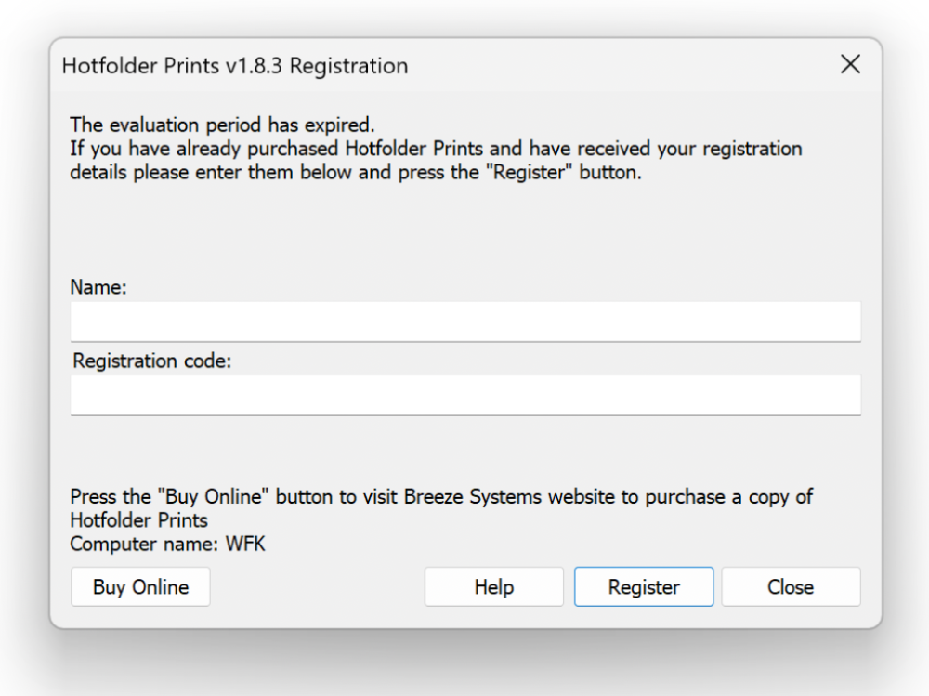Click the "Name:" field label
This screenshot has height=696, width=929.
point(98,287)
